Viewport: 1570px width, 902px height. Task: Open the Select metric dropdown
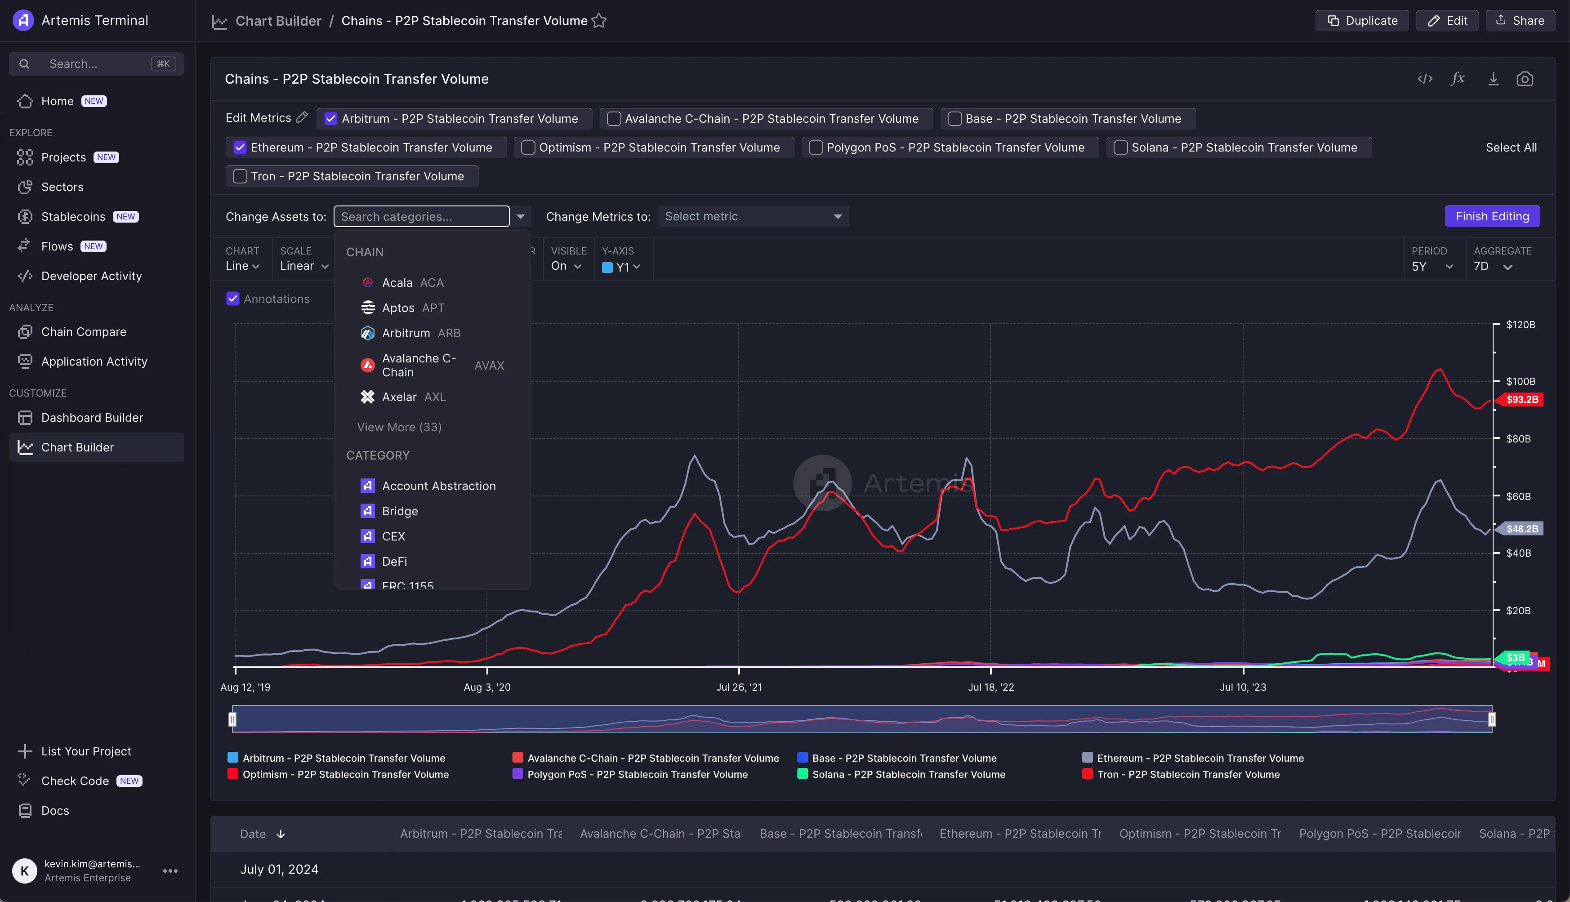[753, 216]
